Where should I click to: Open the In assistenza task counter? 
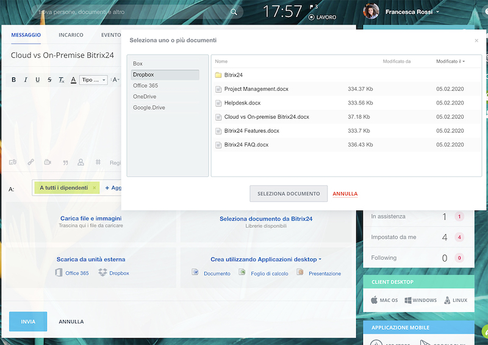[x=418, y=217]
